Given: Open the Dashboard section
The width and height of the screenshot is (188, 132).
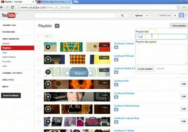Looking at the screenshot, I should [8, 32].
